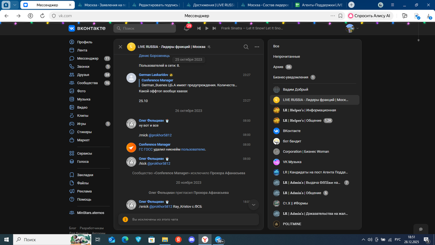Image resolution: width=435 pixels, height=245 pixels.
Task: Play the Frank Sinatra track
Action: [207, 28]
